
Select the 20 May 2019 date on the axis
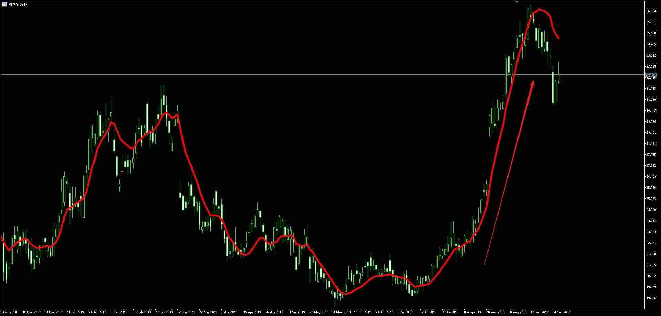click(318, 312)
